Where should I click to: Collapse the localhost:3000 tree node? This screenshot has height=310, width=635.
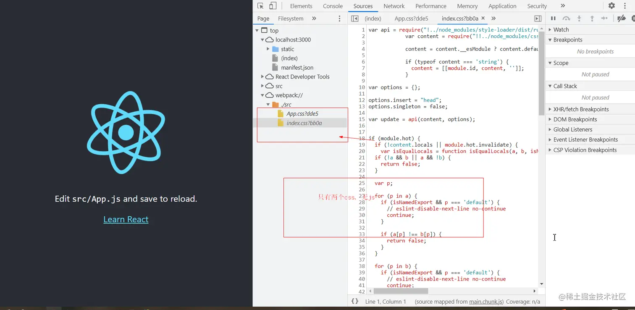(262, 40)
